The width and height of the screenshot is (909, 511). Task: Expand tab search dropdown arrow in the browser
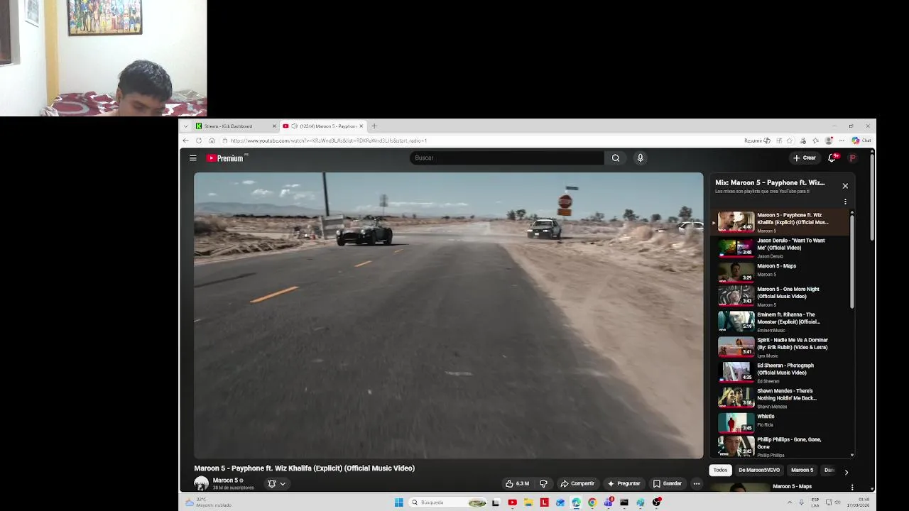tap(186, 126)
